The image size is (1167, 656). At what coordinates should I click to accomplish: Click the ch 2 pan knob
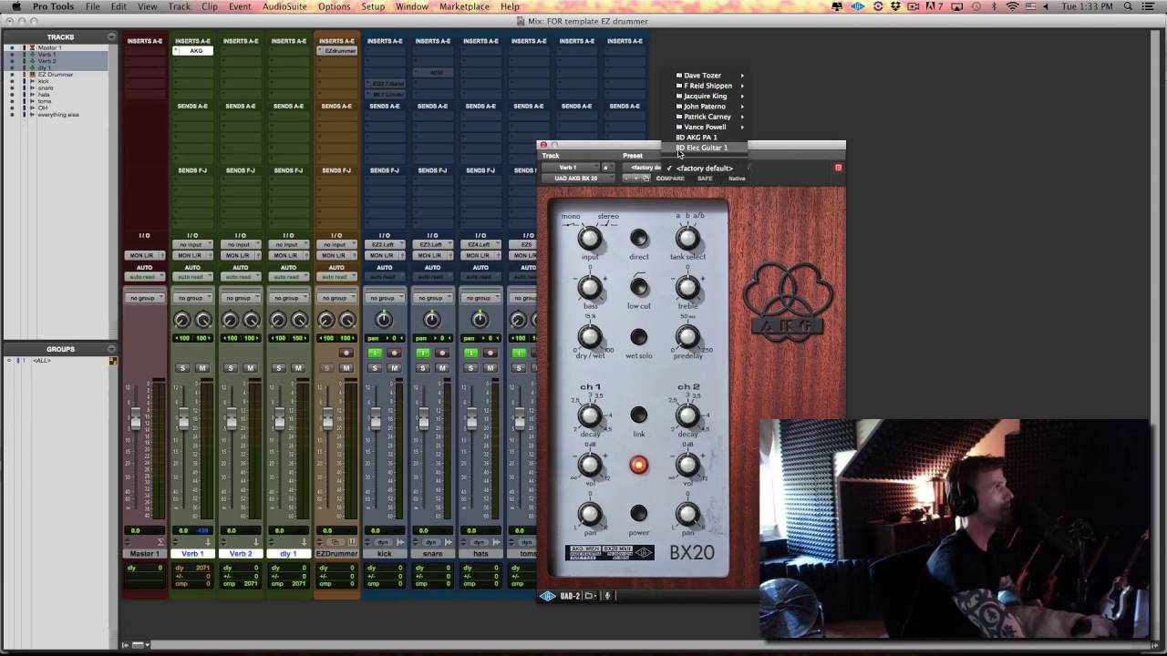pyautogui.click(x=687, y=514)
